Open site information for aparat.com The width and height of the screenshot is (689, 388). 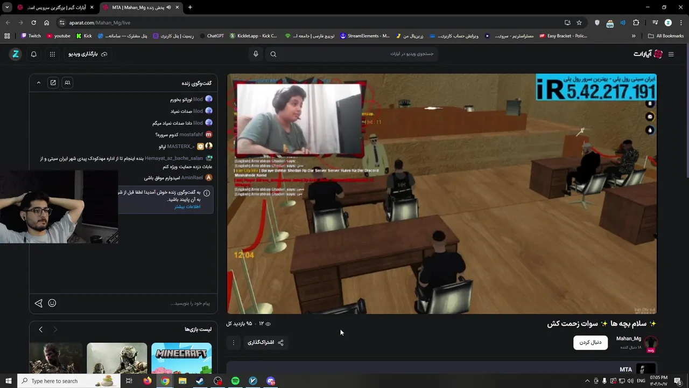tap(62, 23)
